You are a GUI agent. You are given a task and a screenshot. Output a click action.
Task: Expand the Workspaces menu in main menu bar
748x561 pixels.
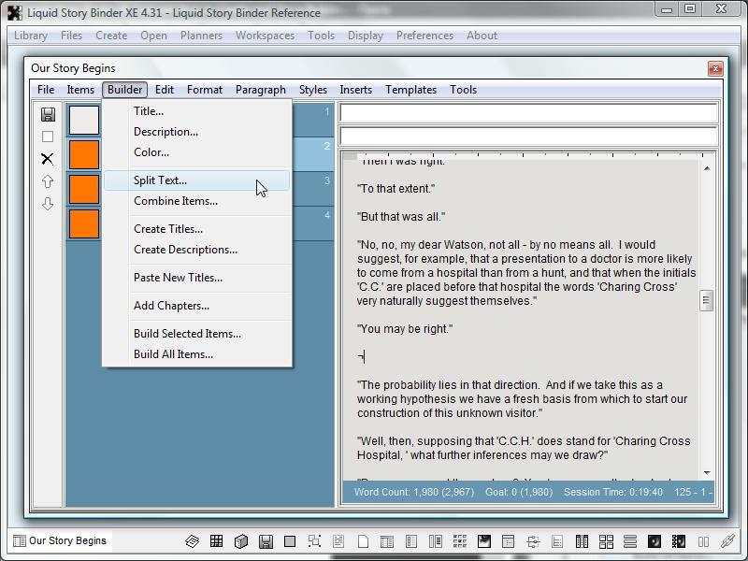pos(265,36)
